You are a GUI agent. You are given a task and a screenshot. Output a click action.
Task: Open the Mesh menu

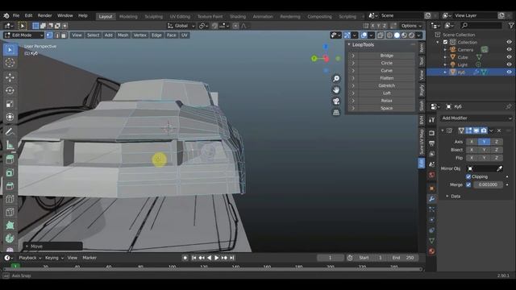[x=123, y=35]
